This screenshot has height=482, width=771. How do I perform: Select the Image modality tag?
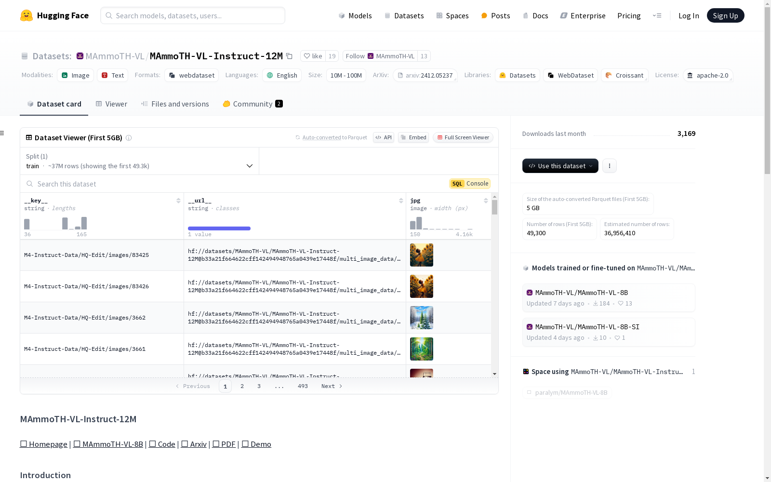pyautogui.click(x=76, y=75)
